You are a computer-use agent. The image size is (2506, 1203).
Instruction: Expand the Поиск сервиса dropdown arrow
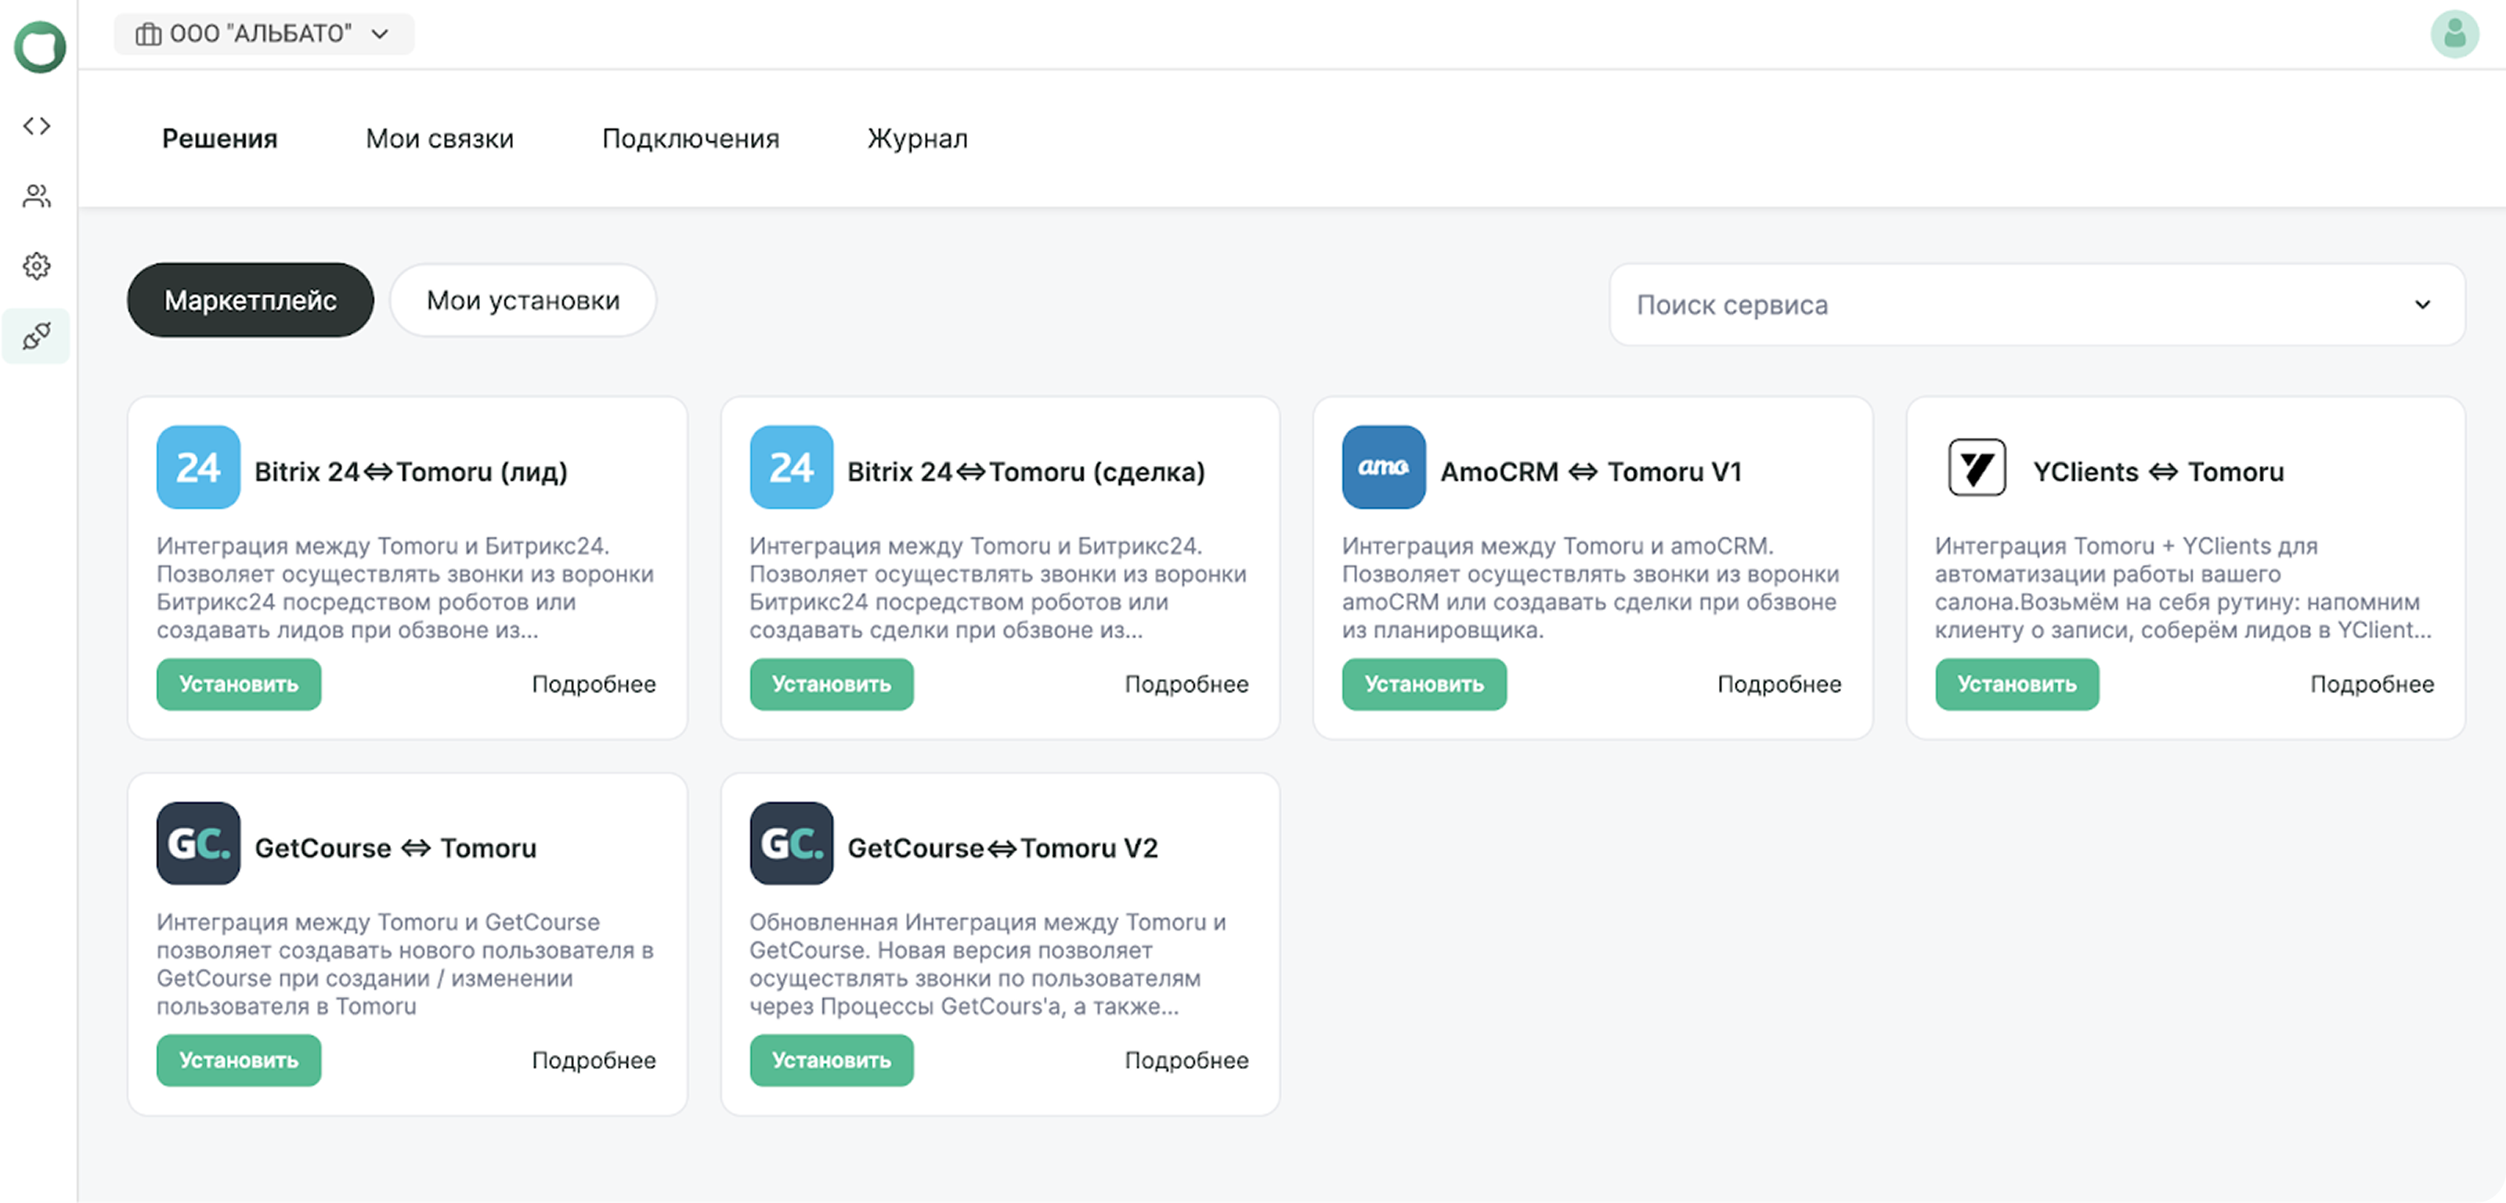pyautogui.click(x=2422, y=305)
